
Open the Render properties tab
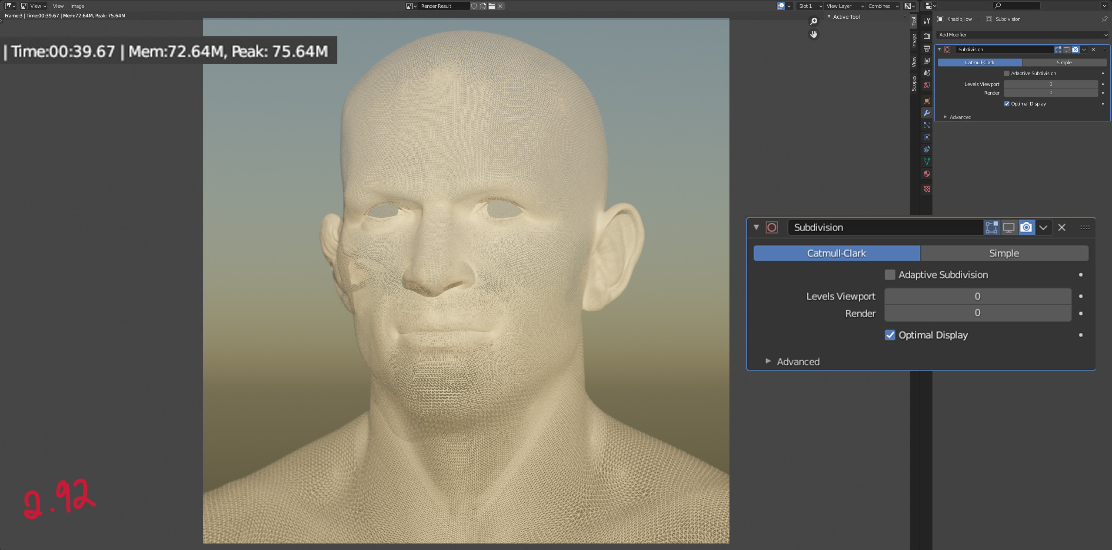point(926,36)
